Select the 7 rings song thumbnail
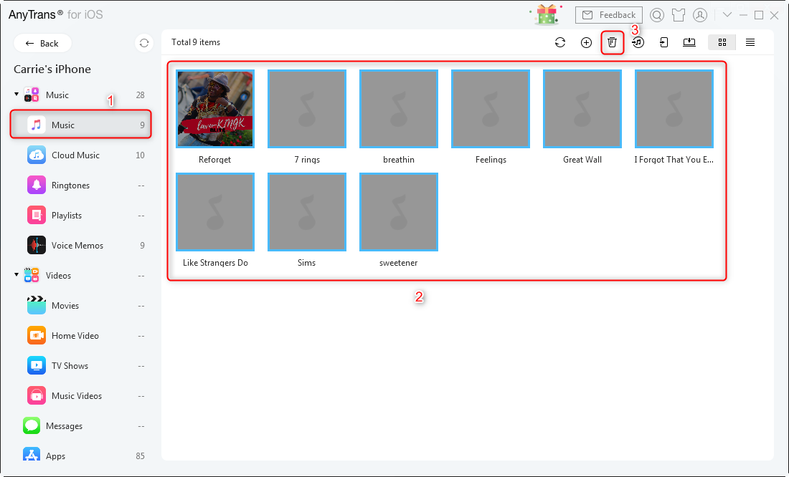The height and width of the screenshot is (477, 789). [x=307, y=109]
